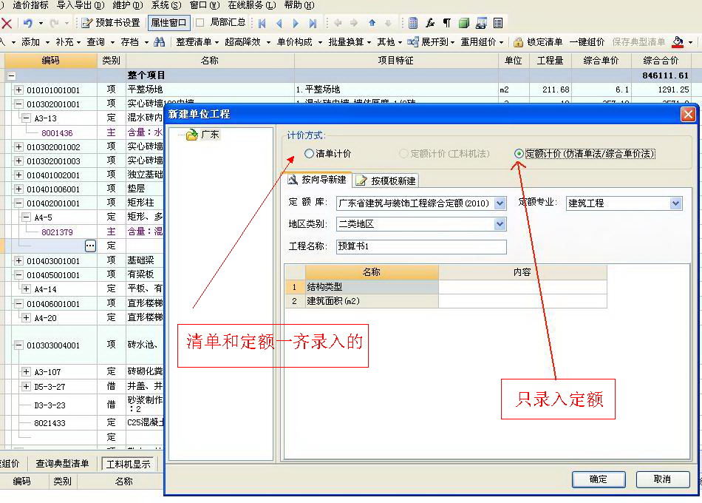Collapse the A3-13 sub-row

(26, 119)
